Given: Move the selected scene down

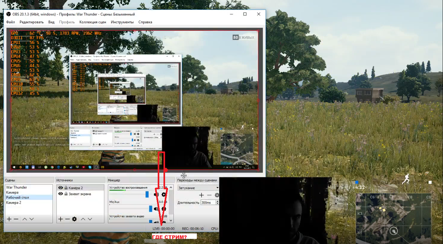Looking at the screenshot, I should click(31, 219).
